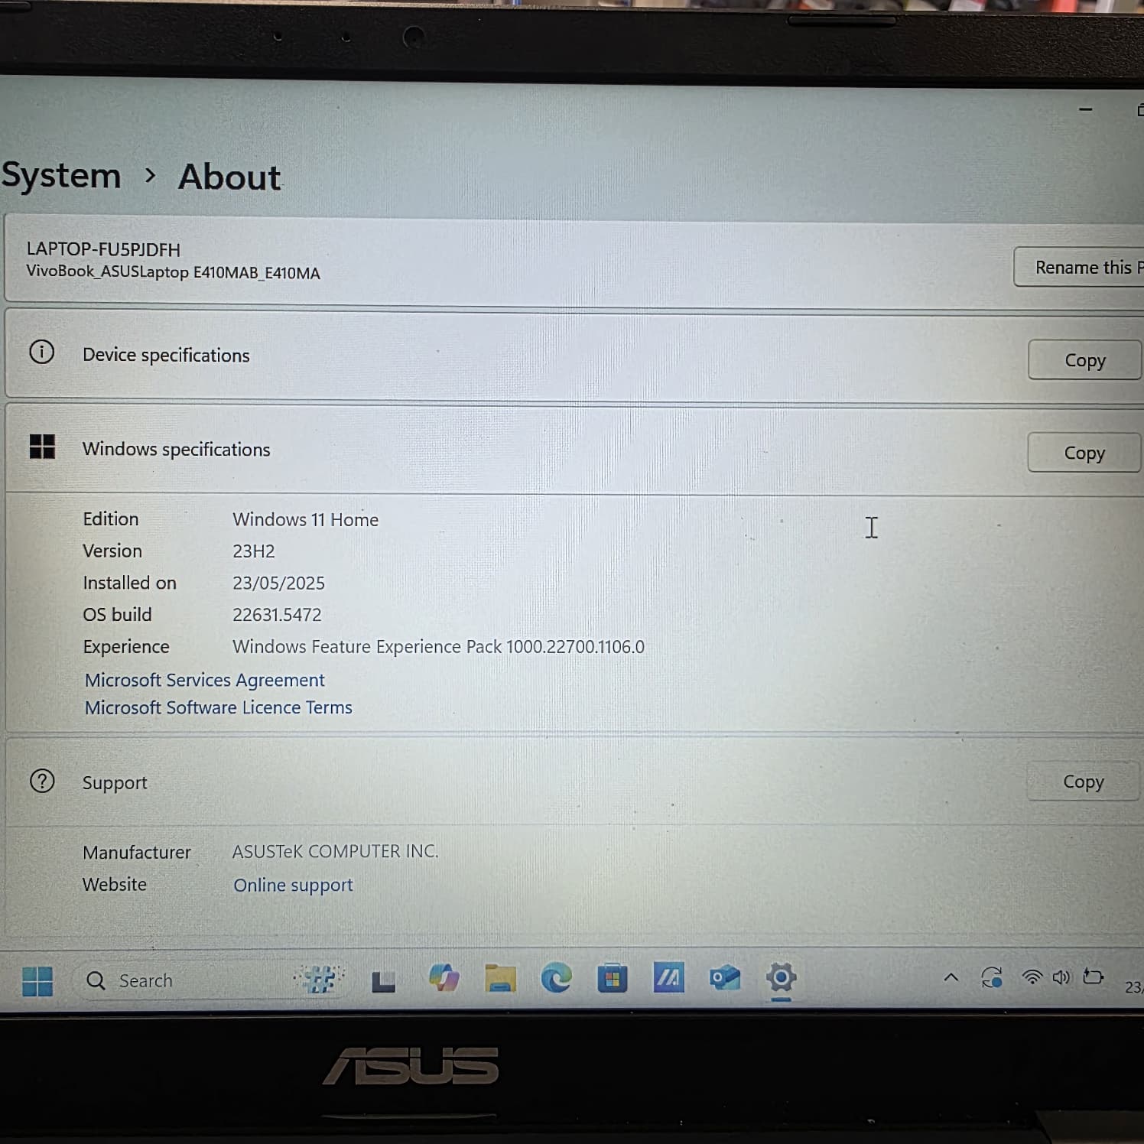Viewport: 1144px width, 1144px height.
Task: Copy the Windows specifications
Action: [1084, 453]
